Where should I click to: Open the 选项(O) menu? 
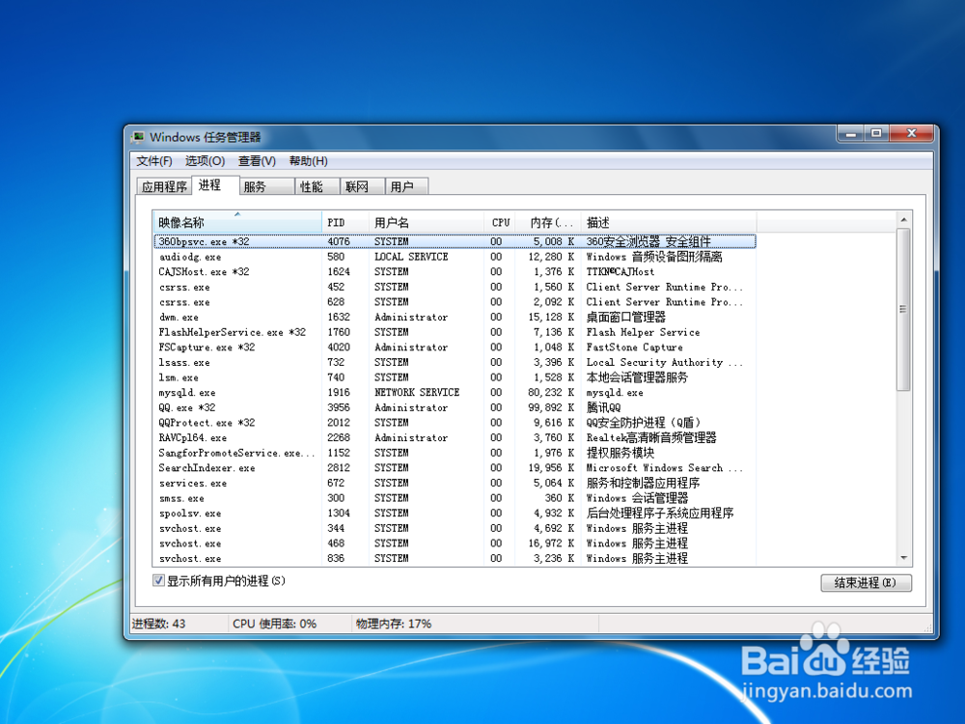[205, 161]
